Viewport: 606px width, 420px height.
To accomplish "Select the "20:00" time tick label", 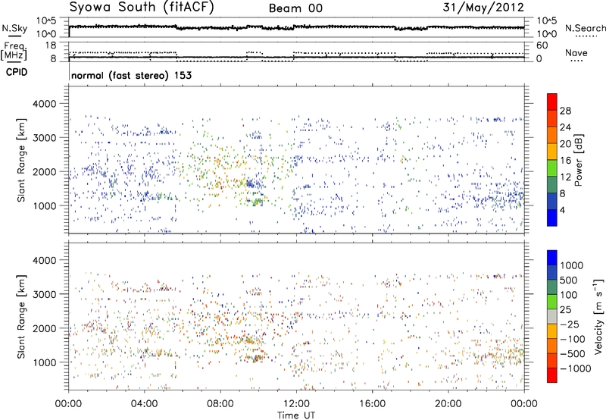I will click(x=448, y=404).
